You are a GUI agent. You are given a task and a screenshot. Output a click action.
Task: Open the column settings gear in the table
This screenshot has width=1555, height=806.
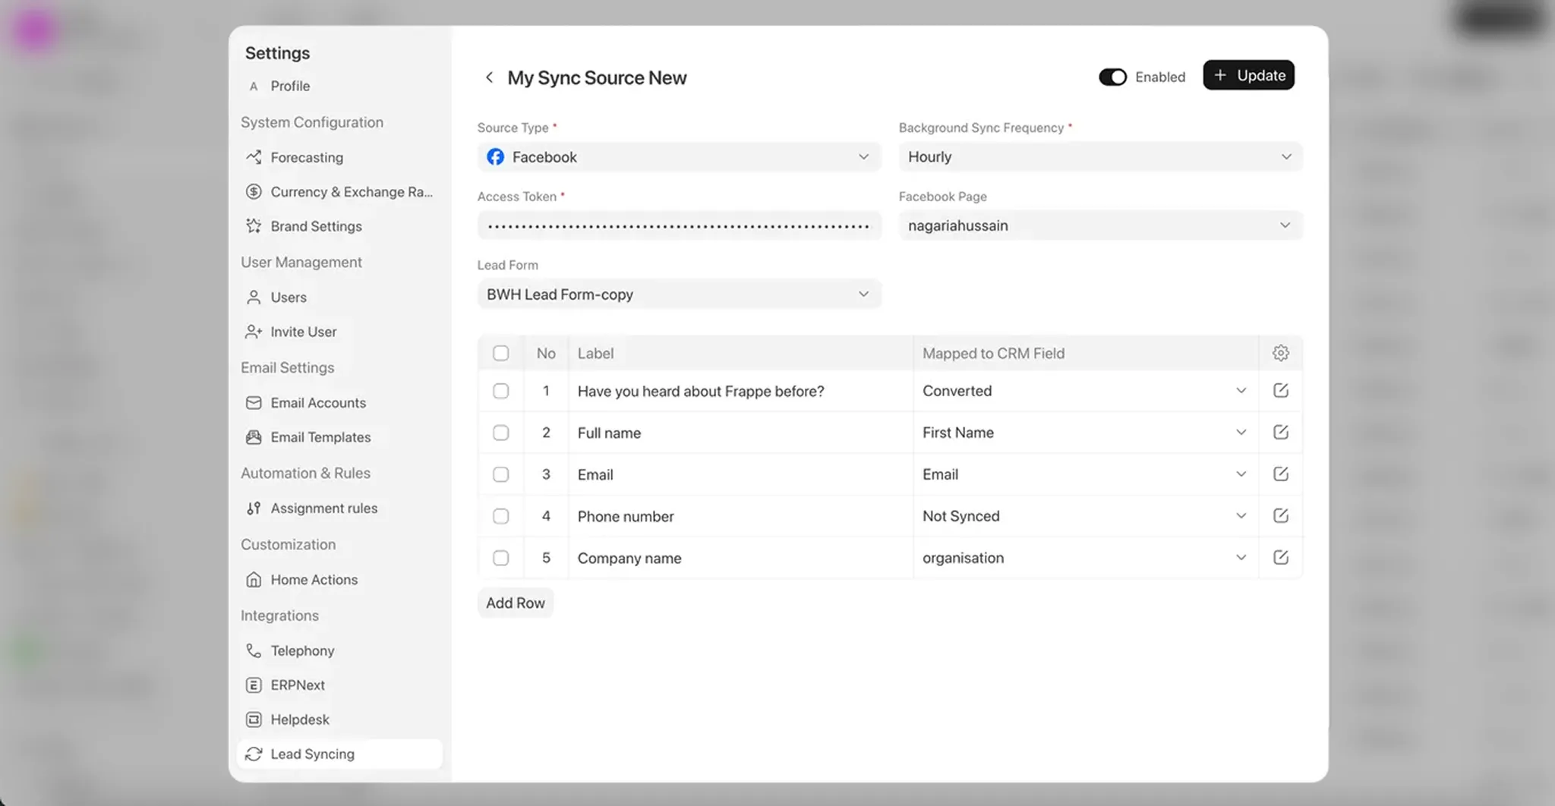(1281, 352)
